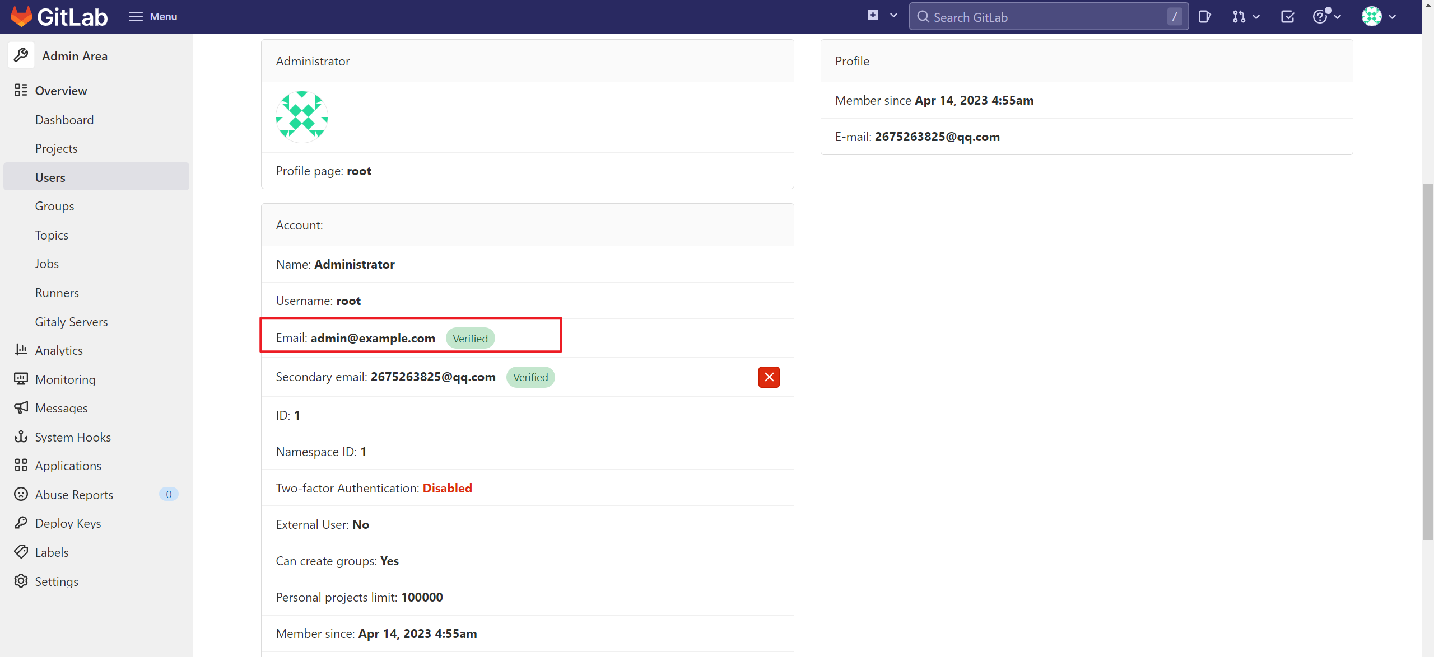The width and height of the screenshot is (1434, 657).
Task: Click the Name: Administrator row
Action: tap(528, 264)
